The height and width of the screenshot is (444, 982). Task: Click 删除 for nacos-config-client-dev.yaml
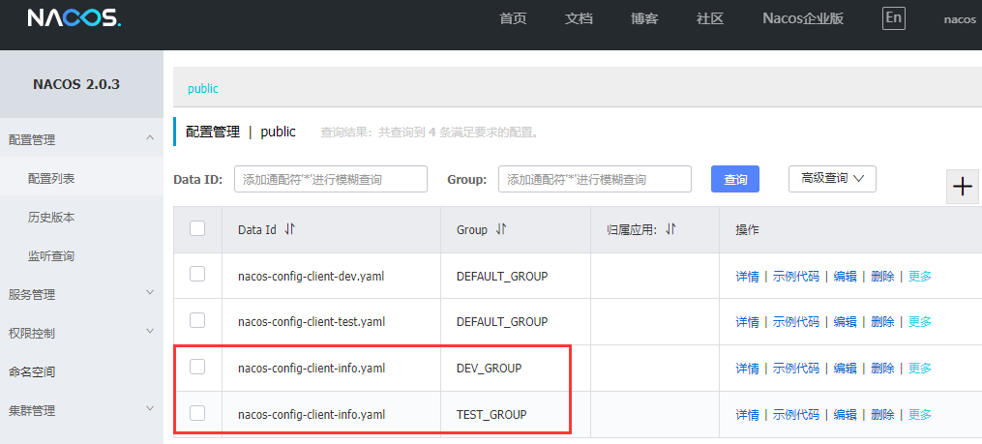[882, 276]
